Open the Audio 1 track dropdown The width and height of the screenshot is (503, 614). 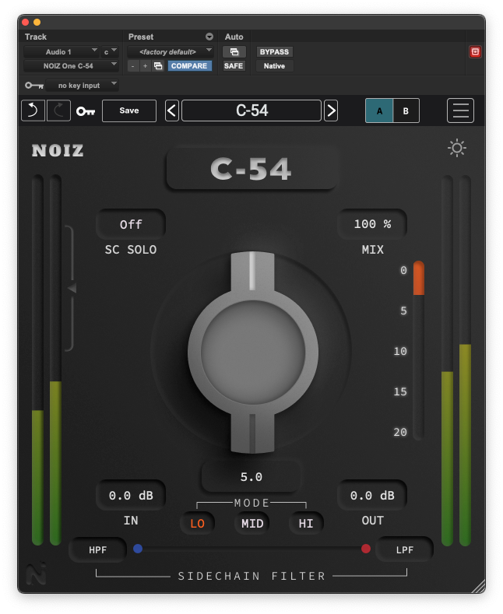tap(61, 52)
